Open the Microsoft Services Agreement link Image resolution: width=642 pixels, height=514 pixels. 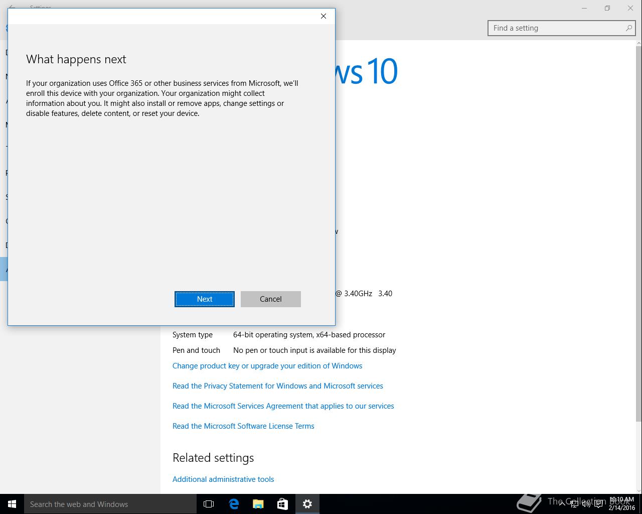(x=283, y=406)
